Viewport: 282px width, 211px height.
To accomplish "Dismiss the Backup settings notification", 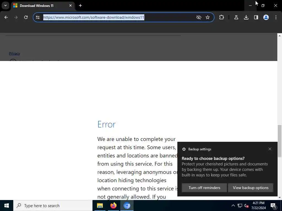I will (x=270, y=149).
